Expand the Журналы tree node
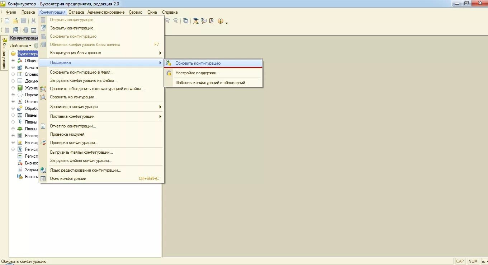The image size is (488, 265). [x=13, y=88]
